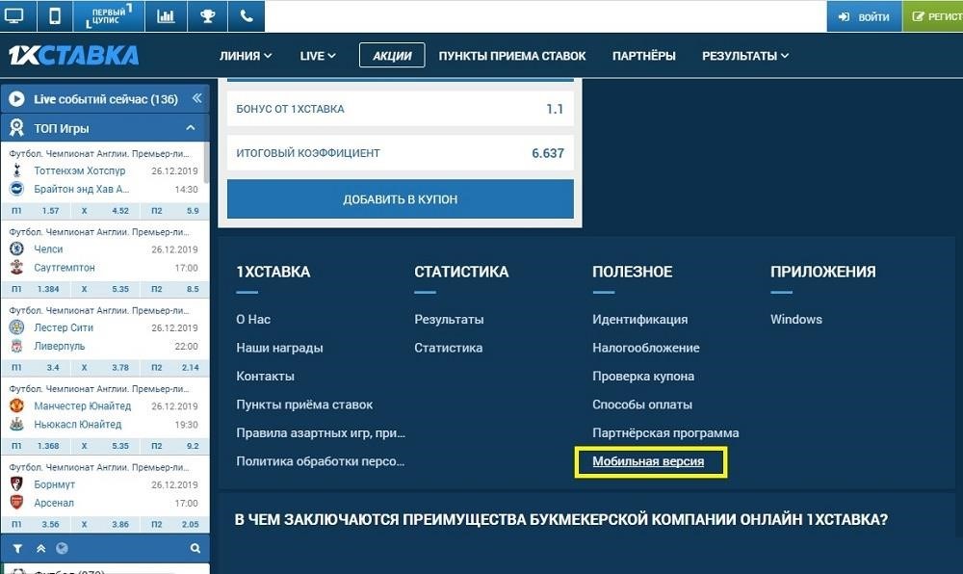Select П2 odds 5.9 for Tottenham match
963x574 pixels.
click(175, 211)
